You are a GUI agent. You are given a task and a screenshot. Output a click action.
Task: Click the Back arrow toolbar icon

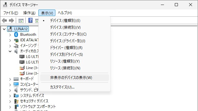click(x=4, y=20)
